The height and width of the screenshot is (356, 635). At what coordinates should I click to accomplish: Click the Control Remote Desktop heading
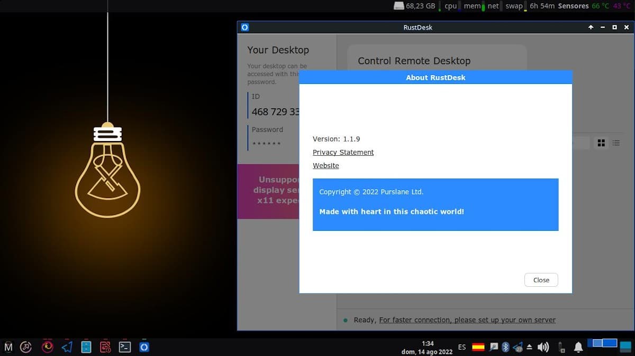click(414, 61)
